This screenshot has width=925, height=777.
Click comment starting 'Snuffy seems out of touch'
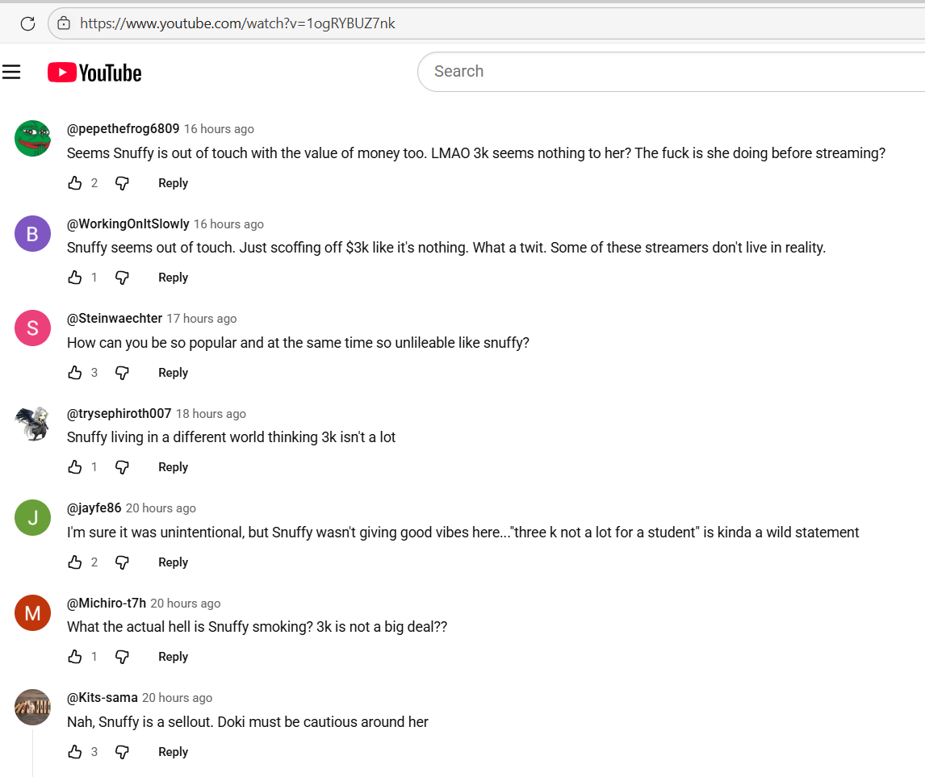coord(446,248)
